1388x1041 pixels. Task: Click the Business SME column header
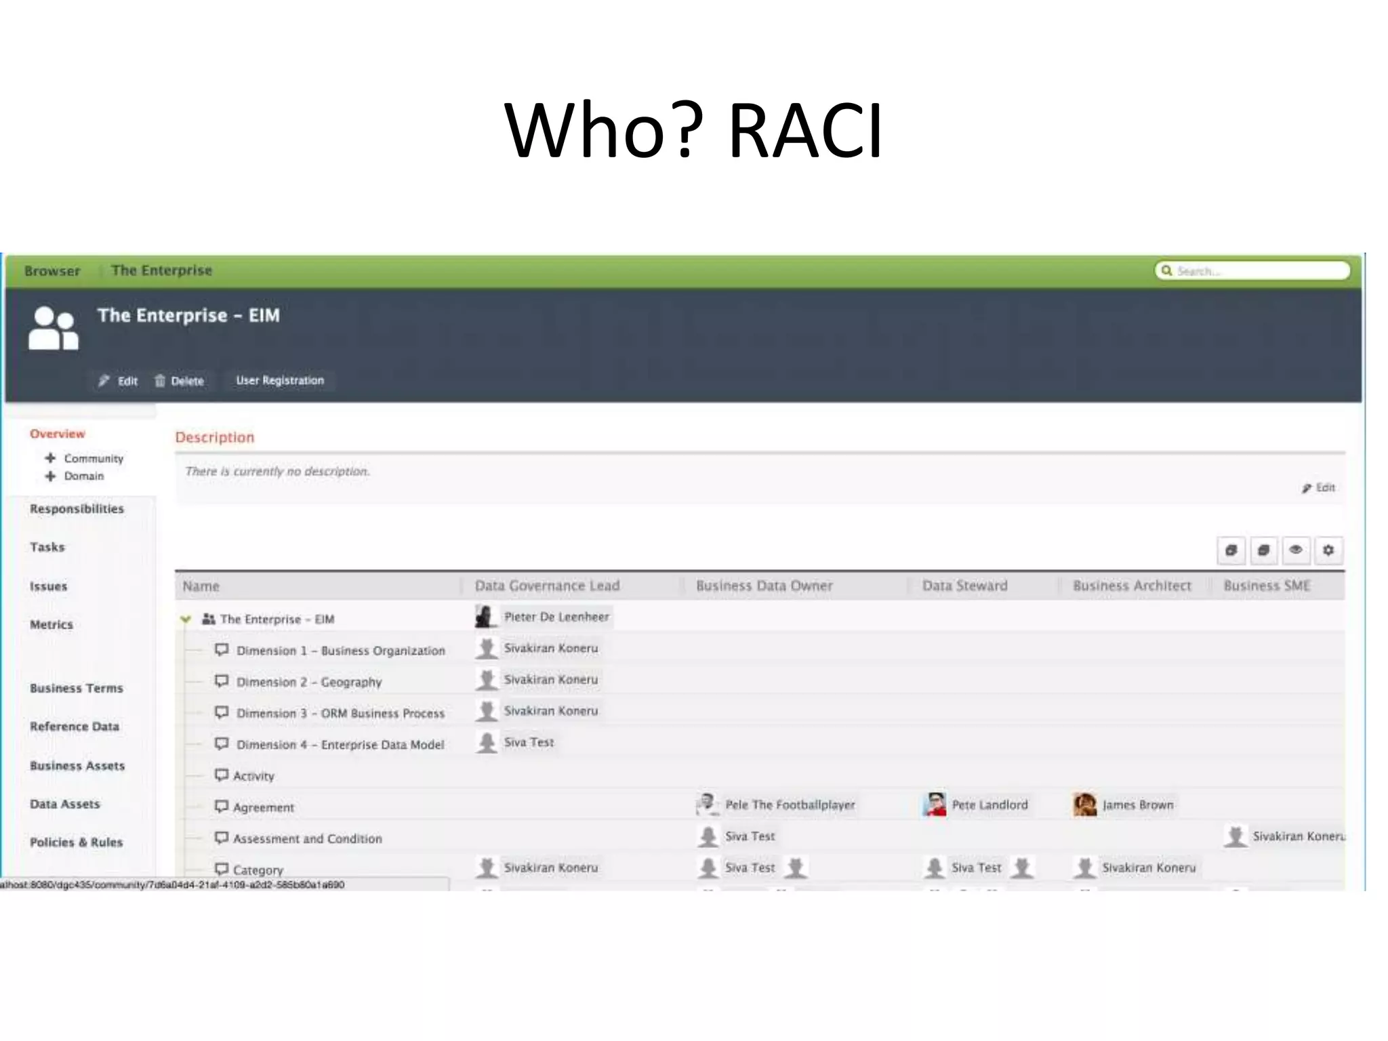[x=1267, y=586]
